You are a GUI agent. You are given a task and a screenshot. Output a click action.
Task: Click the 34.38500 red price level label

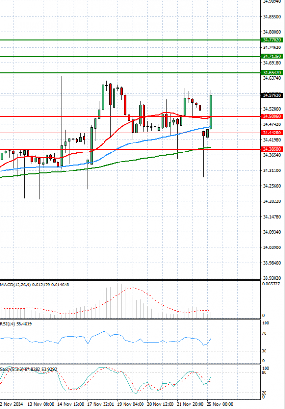(272, 149)
